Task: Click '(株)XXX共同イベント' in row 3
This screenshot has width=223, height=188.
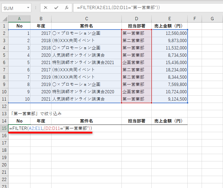Action: pyautogui.click(x=86, y=41)
